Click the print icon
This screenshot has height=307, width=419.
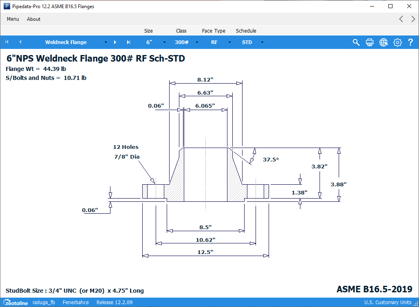click(x=370, y=42)
